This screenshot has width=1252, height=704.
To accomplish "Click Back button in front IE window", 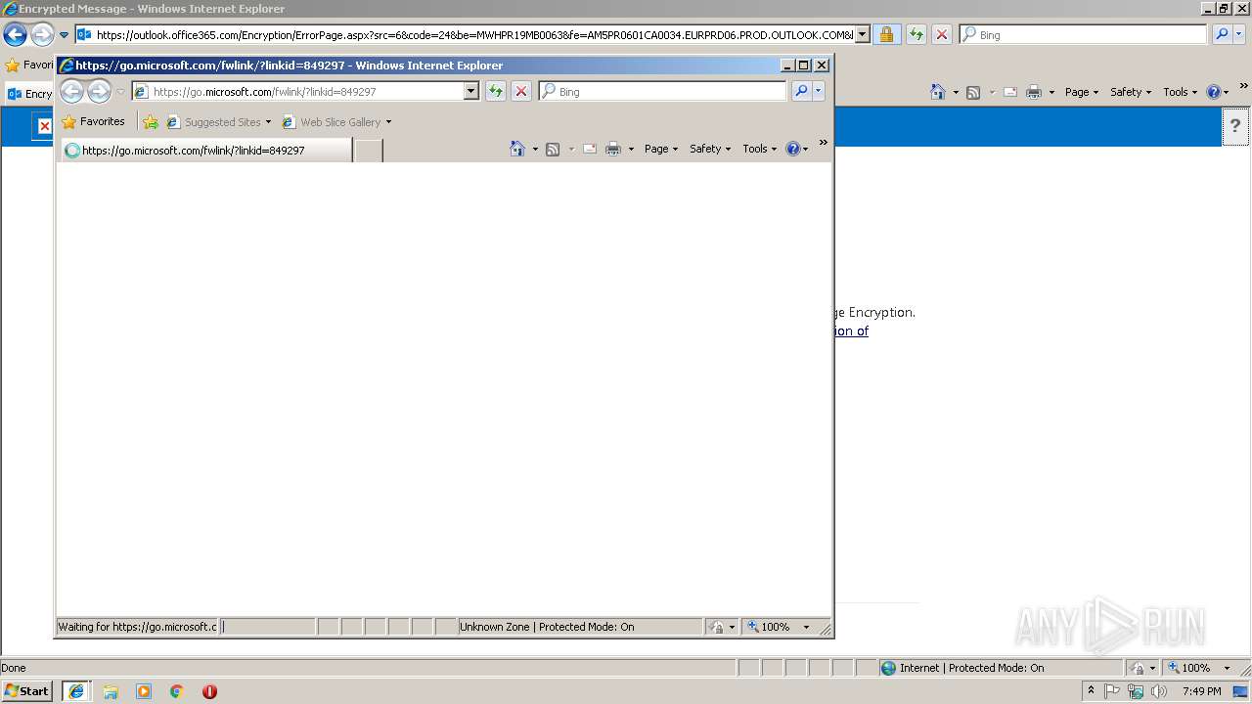I will coord(71,92).
